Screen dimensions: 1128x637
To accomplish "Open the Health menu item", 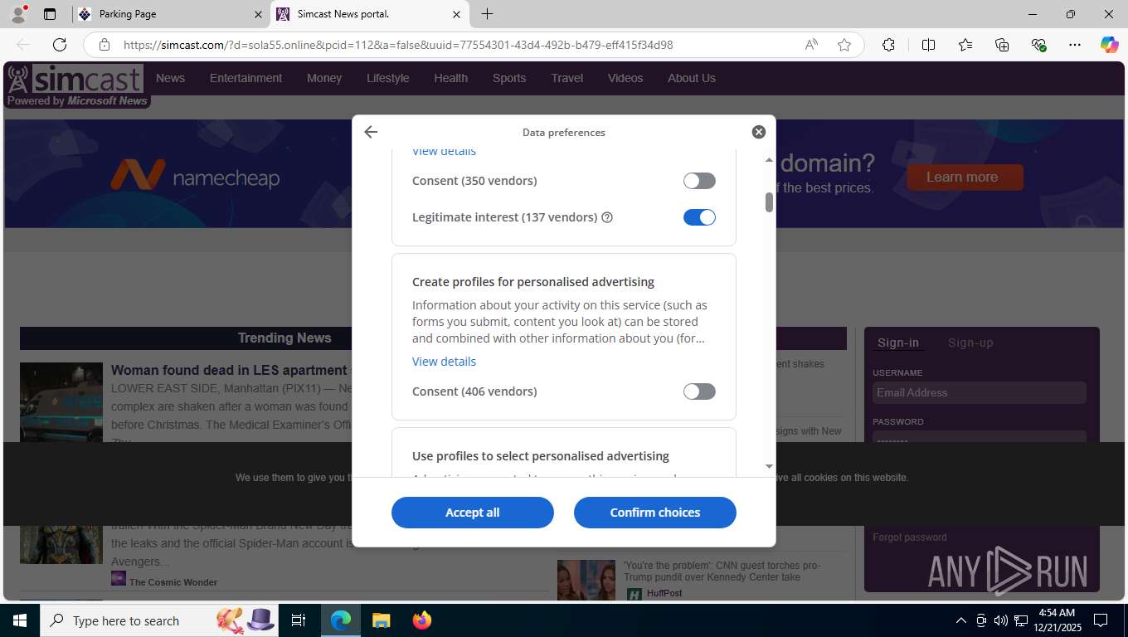I will [450, 78].
